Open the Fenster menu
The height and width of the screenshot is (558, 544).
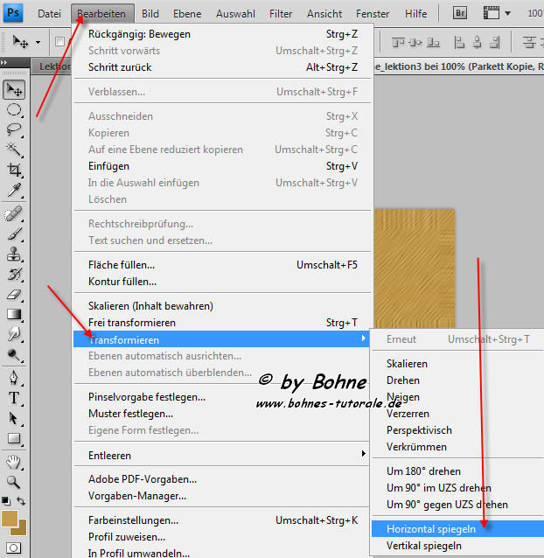click(373, 14)
